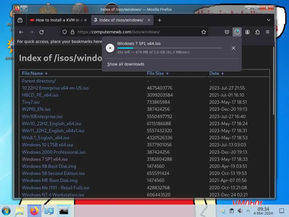Open a new tab with the plus button
289x217 pixels.
pos(160,20)
